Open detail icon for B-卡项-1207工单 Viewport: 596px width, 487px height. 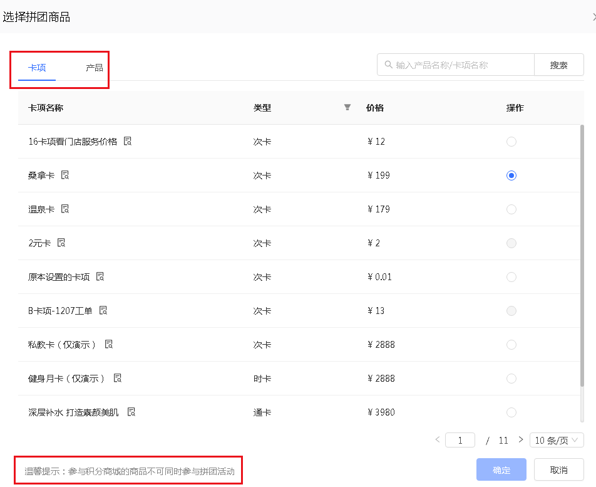pyautogui.click(x=103, y=310)
